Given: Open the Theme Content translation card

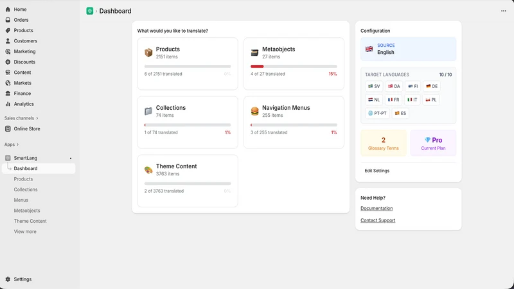Looking at the screenshot, I should [188, 181].
